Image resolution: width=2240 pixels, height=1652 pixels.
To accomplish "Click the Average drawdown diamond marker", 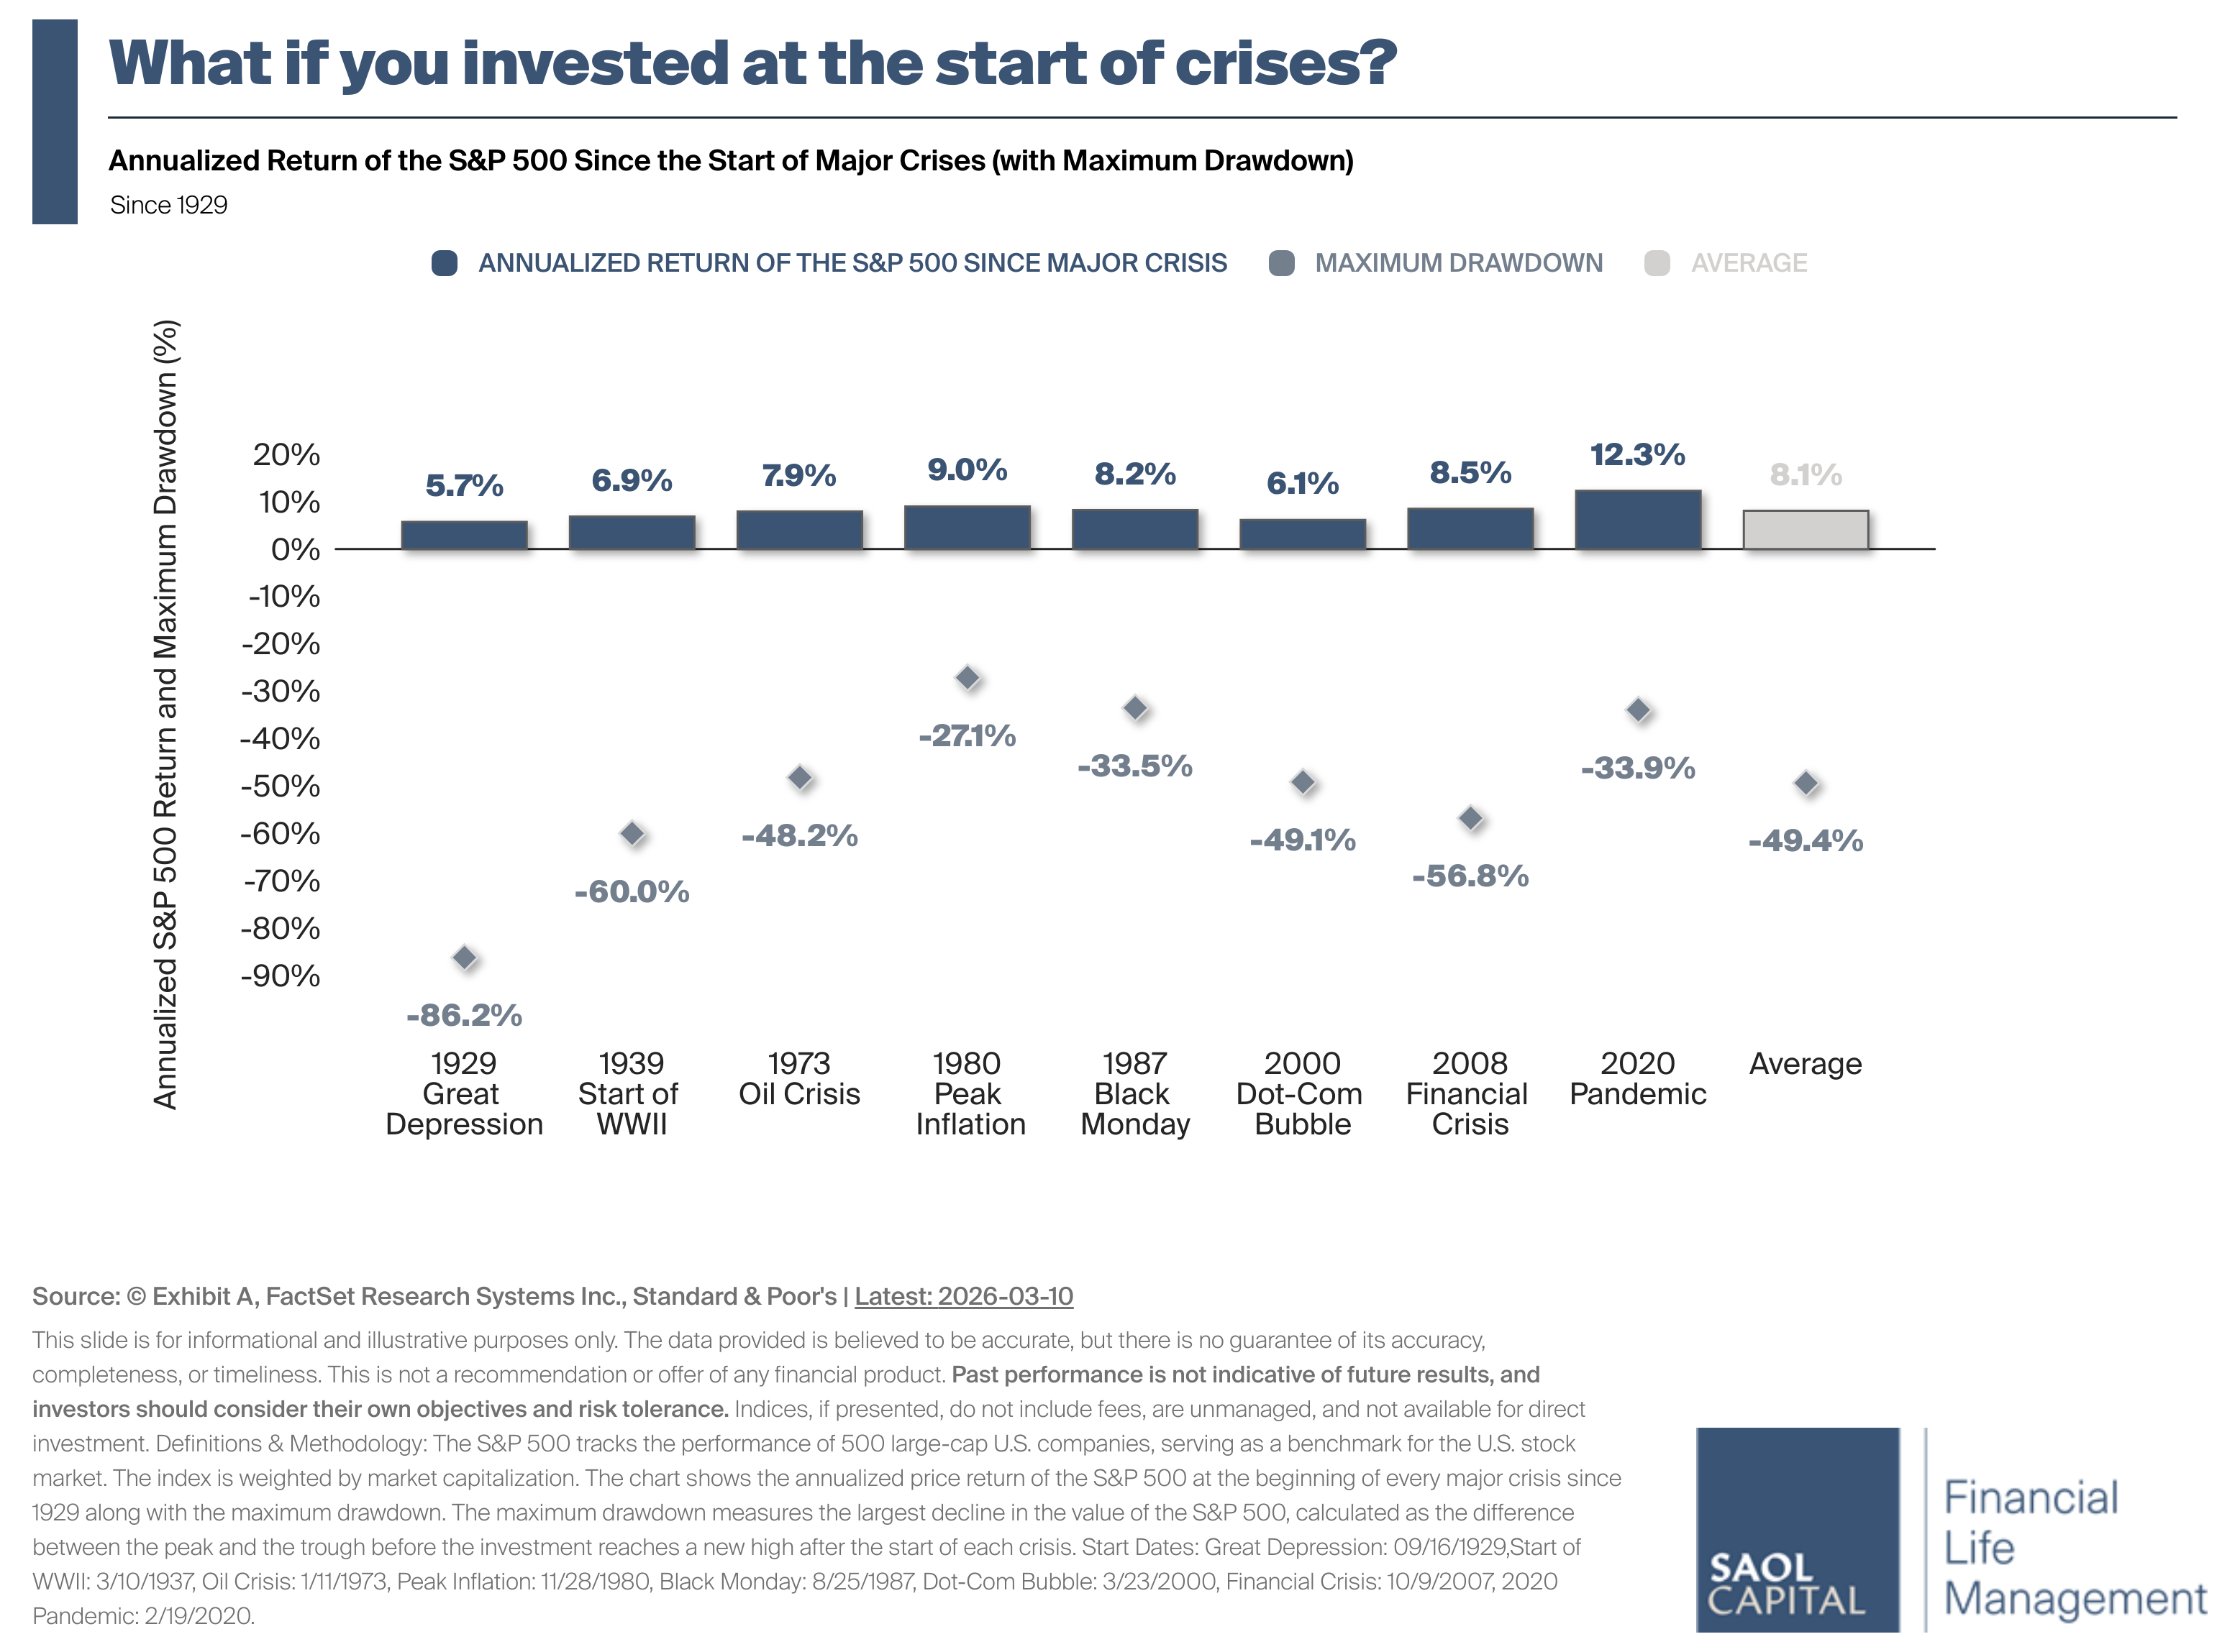I will (x=1806, y=783).
